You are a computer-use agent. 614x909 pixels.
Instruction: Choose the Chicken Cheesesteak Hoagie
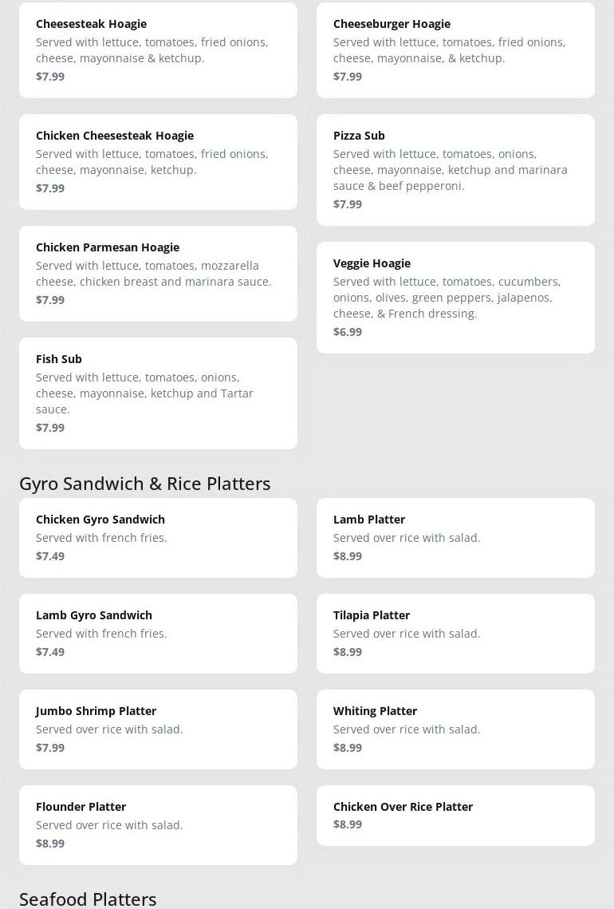point(158,162)
